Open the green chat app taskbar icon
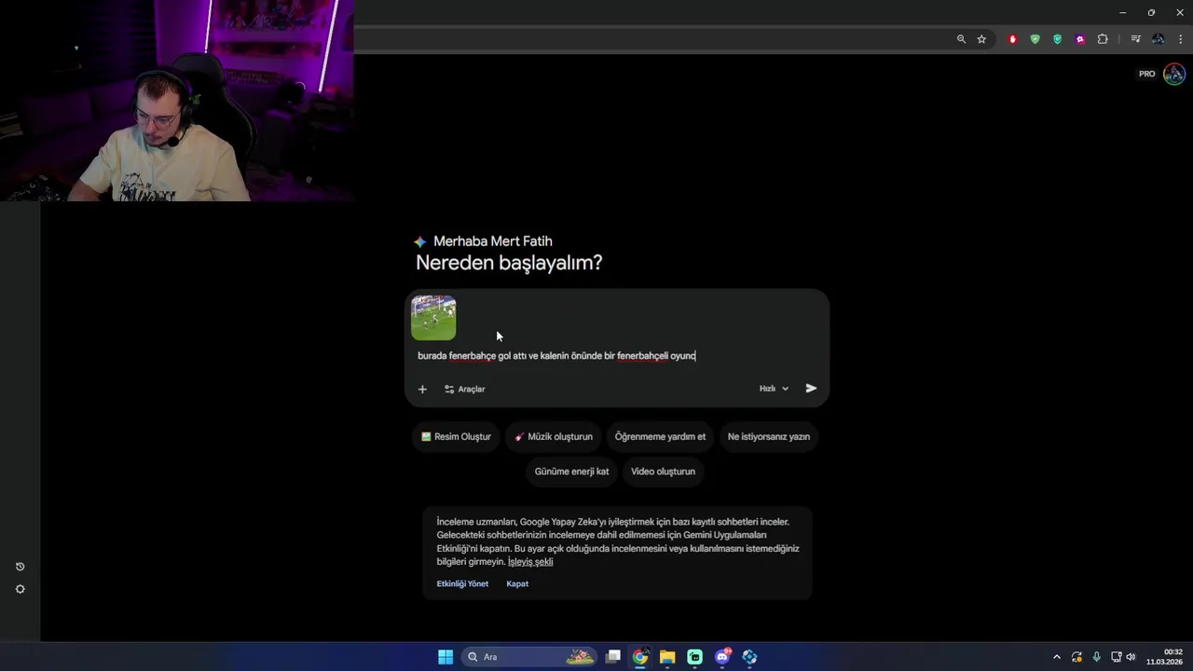 tap(694, 657)
